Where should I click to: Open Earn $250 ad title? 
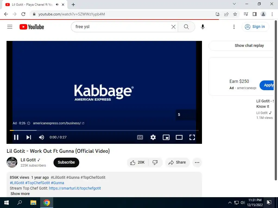[x=239, y=81]
